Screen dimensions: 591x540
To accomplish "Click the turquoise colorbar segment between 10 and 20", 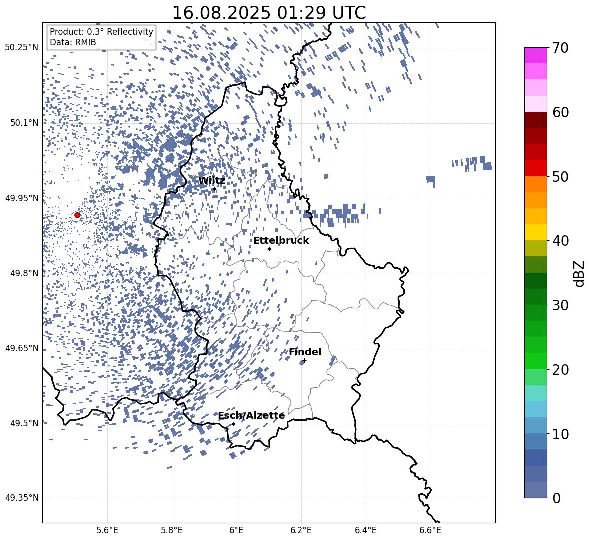I will pos(536,393).
